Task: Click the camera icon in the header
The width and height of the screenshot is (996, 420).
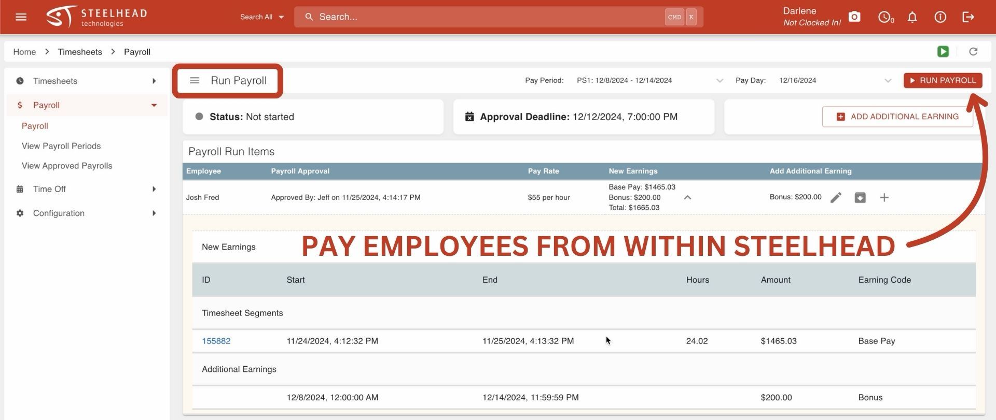Action: [x=854, y=17]
